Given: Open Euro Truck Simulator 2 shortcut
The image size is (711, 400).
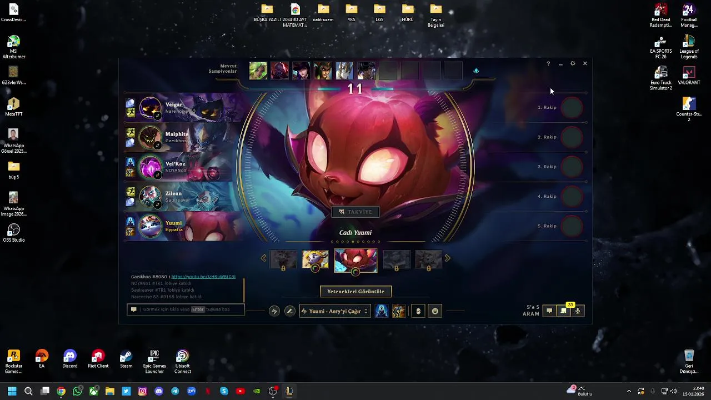Looking at the screenshot, I should click(660, 79).
